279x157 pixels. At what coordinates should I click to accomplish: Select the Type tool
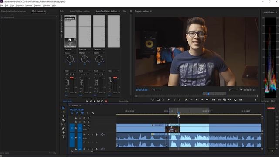point(63,137)
